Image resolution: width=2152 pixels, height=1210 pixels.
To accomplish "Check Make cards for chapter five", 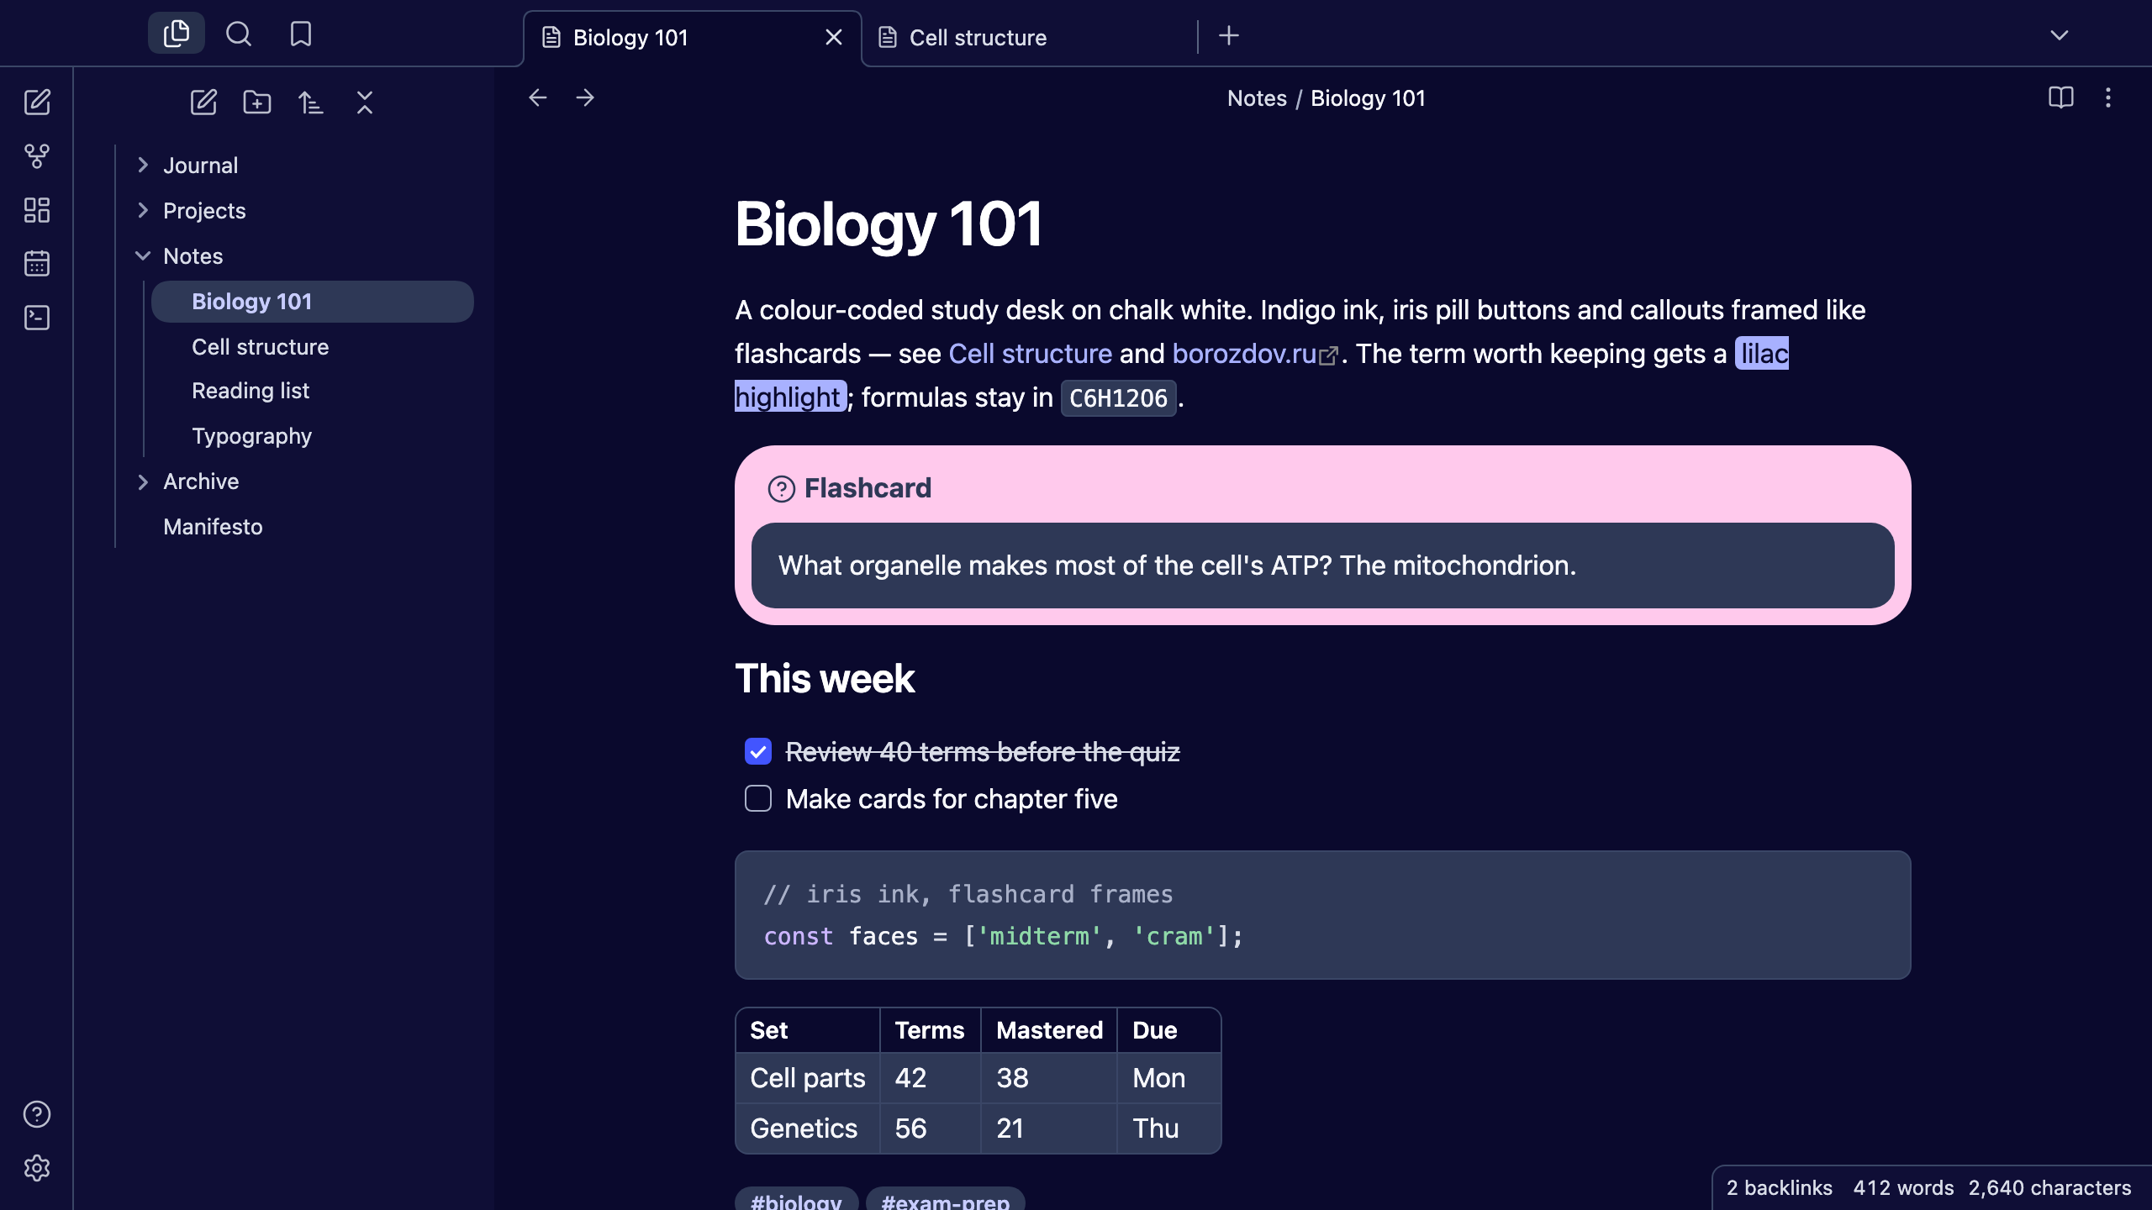I will (x=758, y=798).
